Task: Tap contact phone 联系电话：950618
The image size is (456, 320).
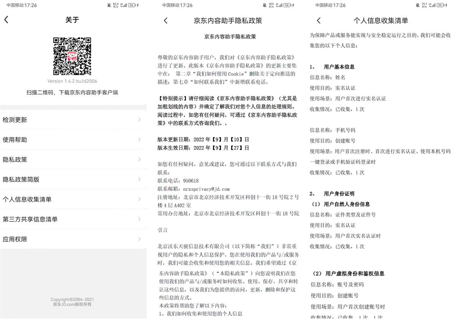Action: coord(178,181)
